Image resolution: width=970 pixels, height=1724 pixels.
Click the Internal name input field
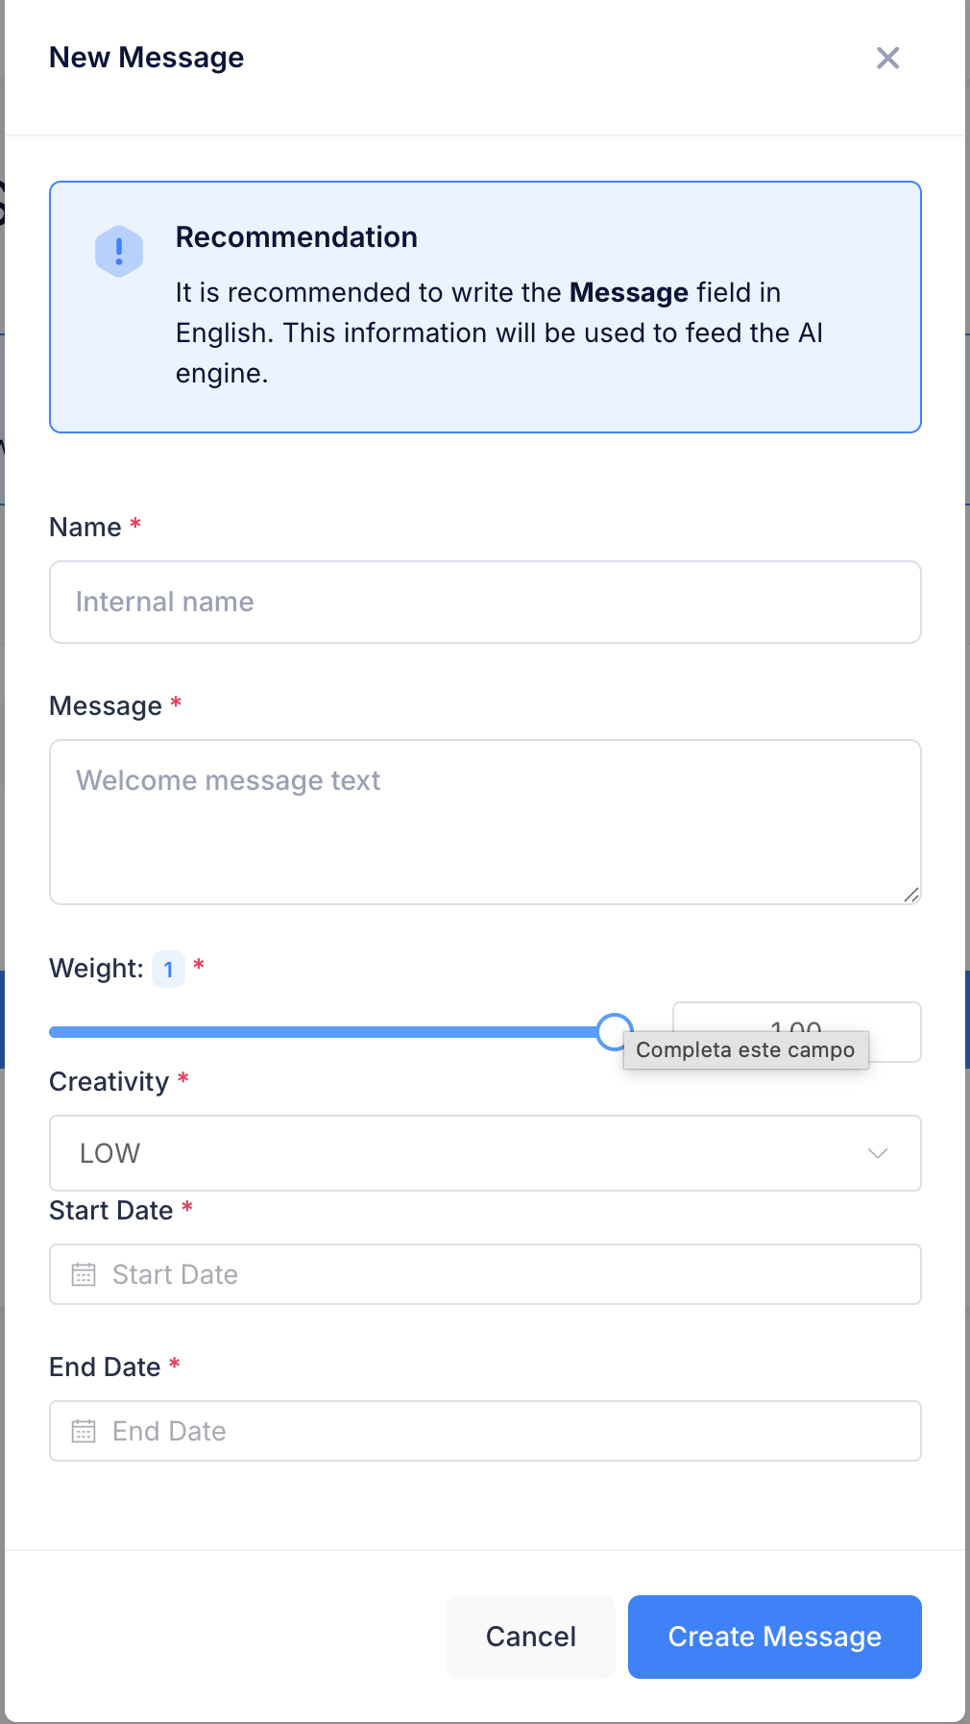click(485, 602)
